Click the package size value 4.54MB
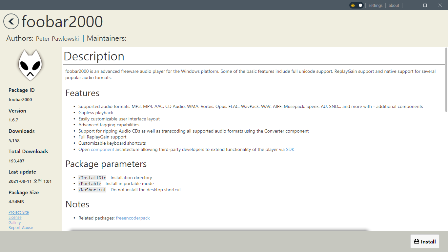448x252 pixels. pyautogui.click(x=16, y=202)
